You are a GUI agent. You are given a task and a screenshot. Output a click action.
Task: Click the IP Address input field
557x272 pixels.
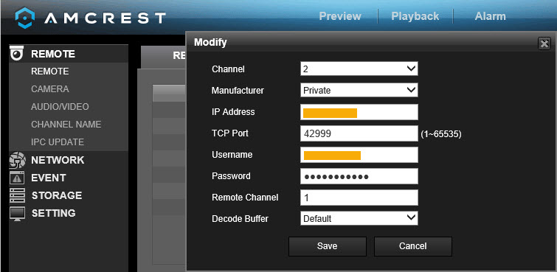click(359, 112)
